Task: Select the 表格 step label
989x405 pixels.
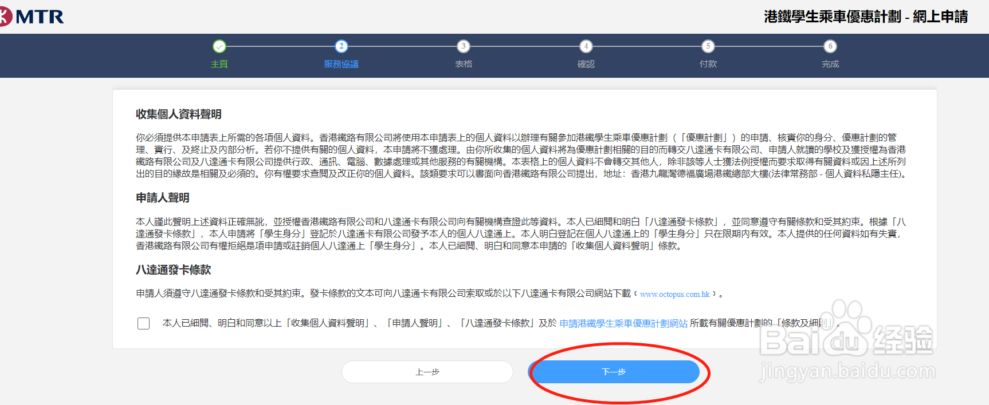Action: [x=464, y=64]
